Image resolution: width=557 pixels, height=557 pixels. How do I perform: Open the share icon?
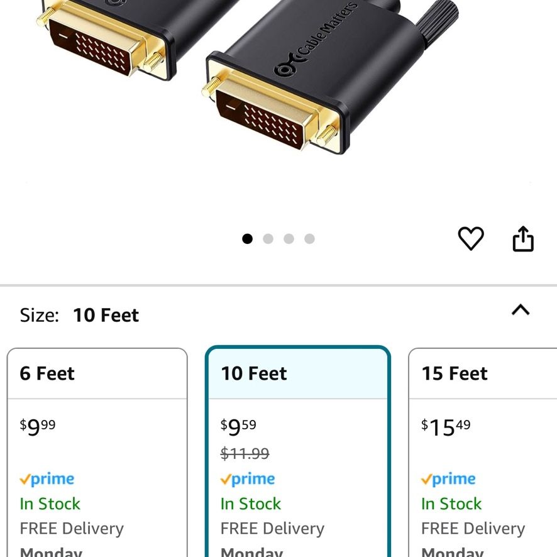[x=523, y=239]
